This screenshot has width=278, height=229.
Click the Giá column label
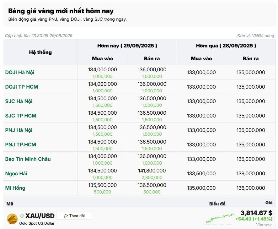[269, 203]
